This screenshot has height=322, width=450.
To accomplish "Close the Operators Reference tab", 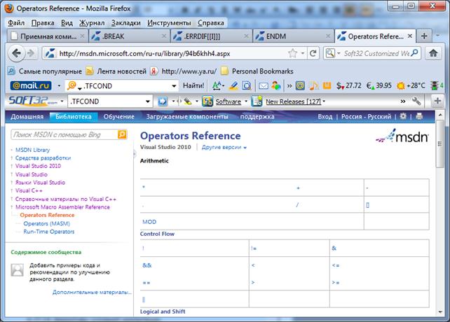I will pos(410,36).
